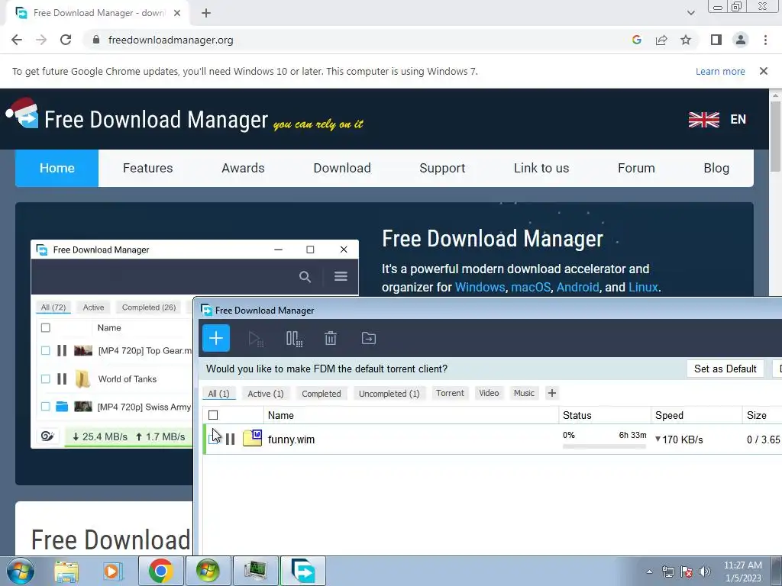
Task: Click the funny.wim progress bar
Action: point(605,446)
